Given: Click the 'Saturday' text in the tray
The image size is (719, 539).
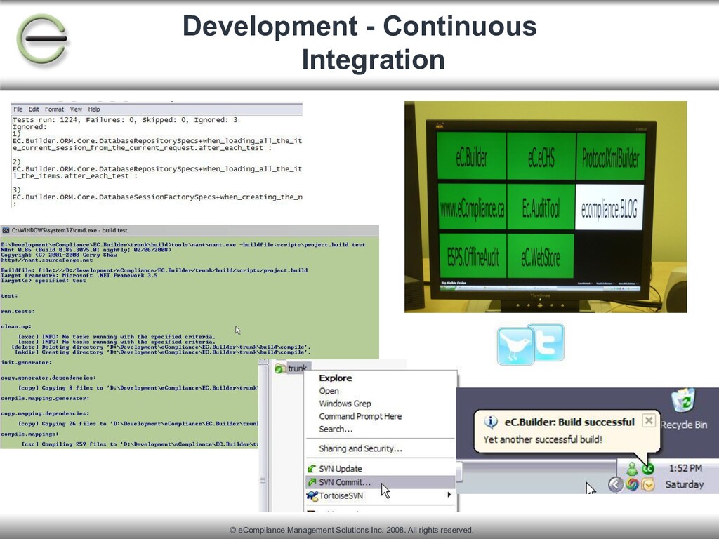Looking at the screenshot, I should click(x=684, y=484).
